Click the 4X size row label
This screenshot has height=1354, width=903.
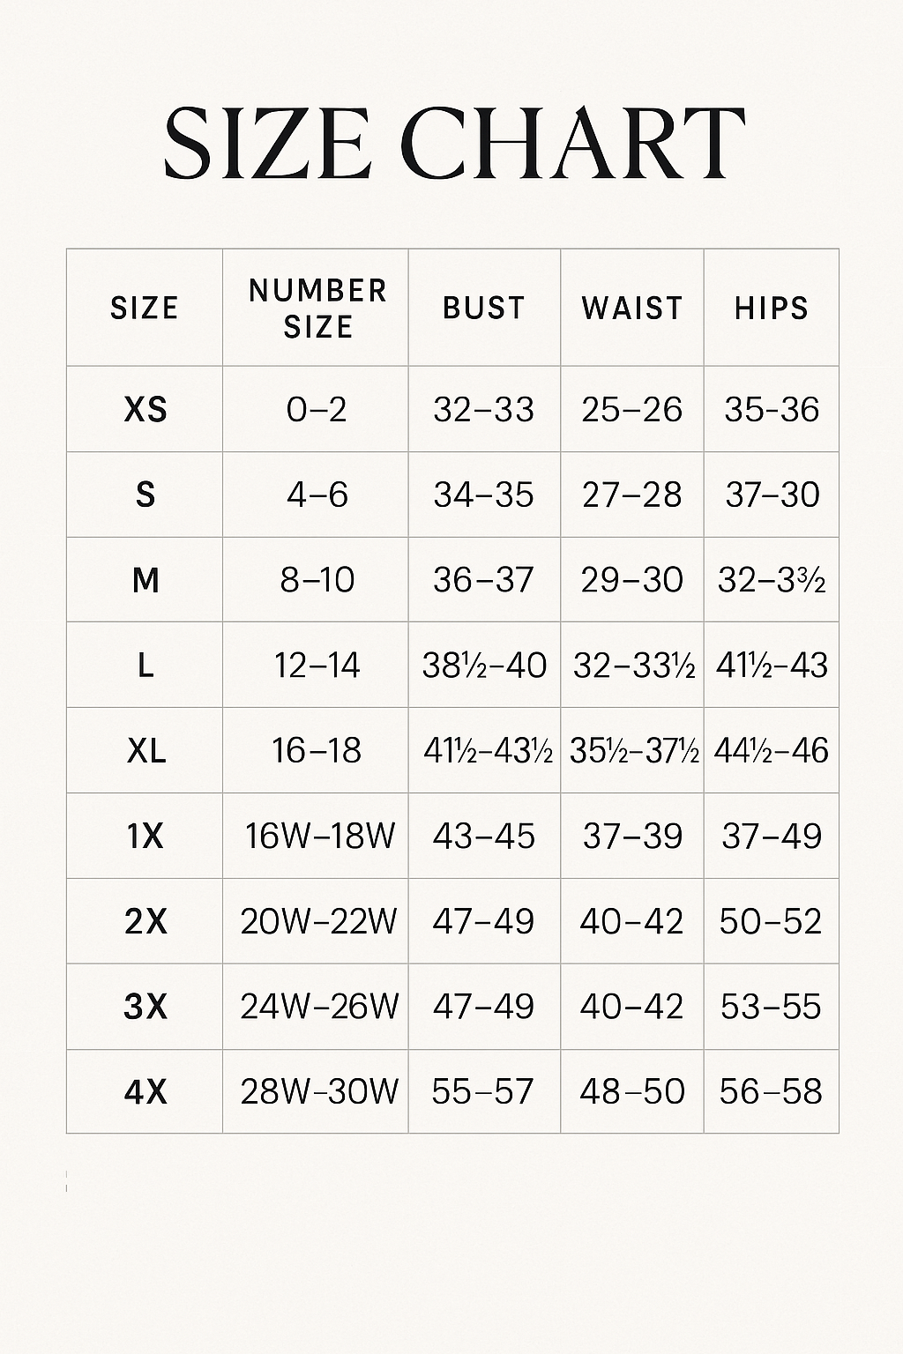point(146,1092)
